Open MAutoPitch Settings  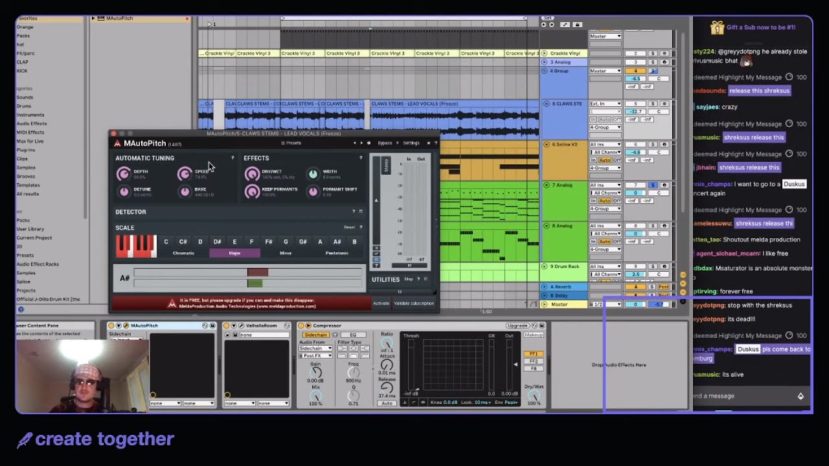tap(411, 143)
